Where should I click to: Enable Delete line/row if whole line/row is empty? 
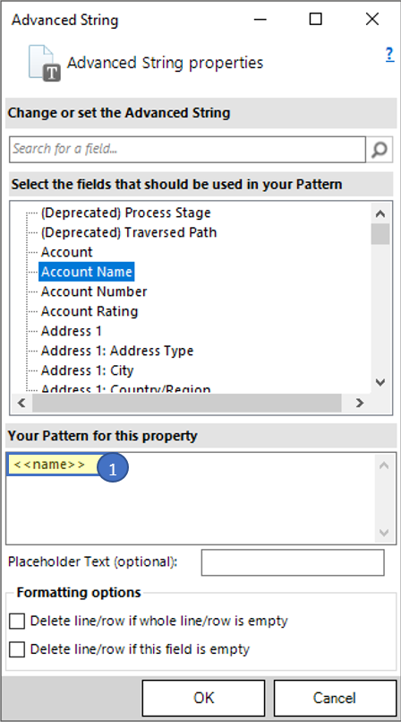coord(17,622)
